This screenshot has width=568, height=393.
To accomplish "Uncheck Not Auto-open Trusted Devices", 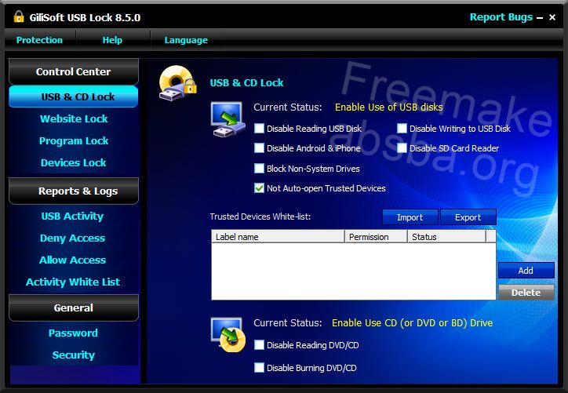I will tap(259, 188).
